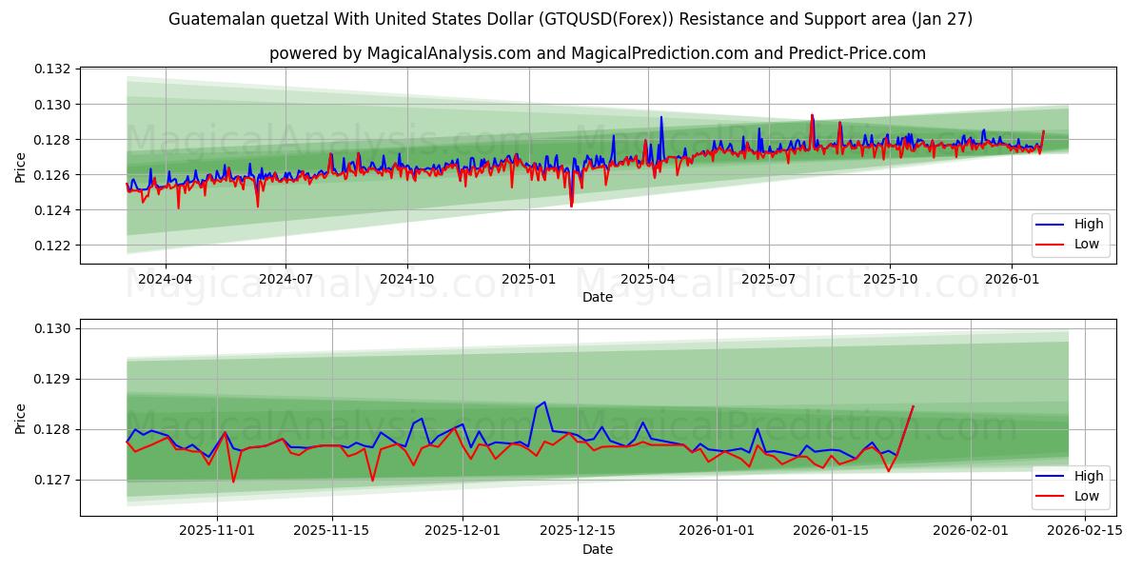Screen dimensions: 1142x571
Task: Hide the High series via the lower legend
Action: click(x=1088, y=476)
